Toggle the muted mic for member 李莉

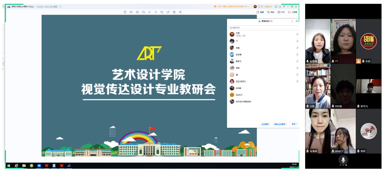[297, 68]
